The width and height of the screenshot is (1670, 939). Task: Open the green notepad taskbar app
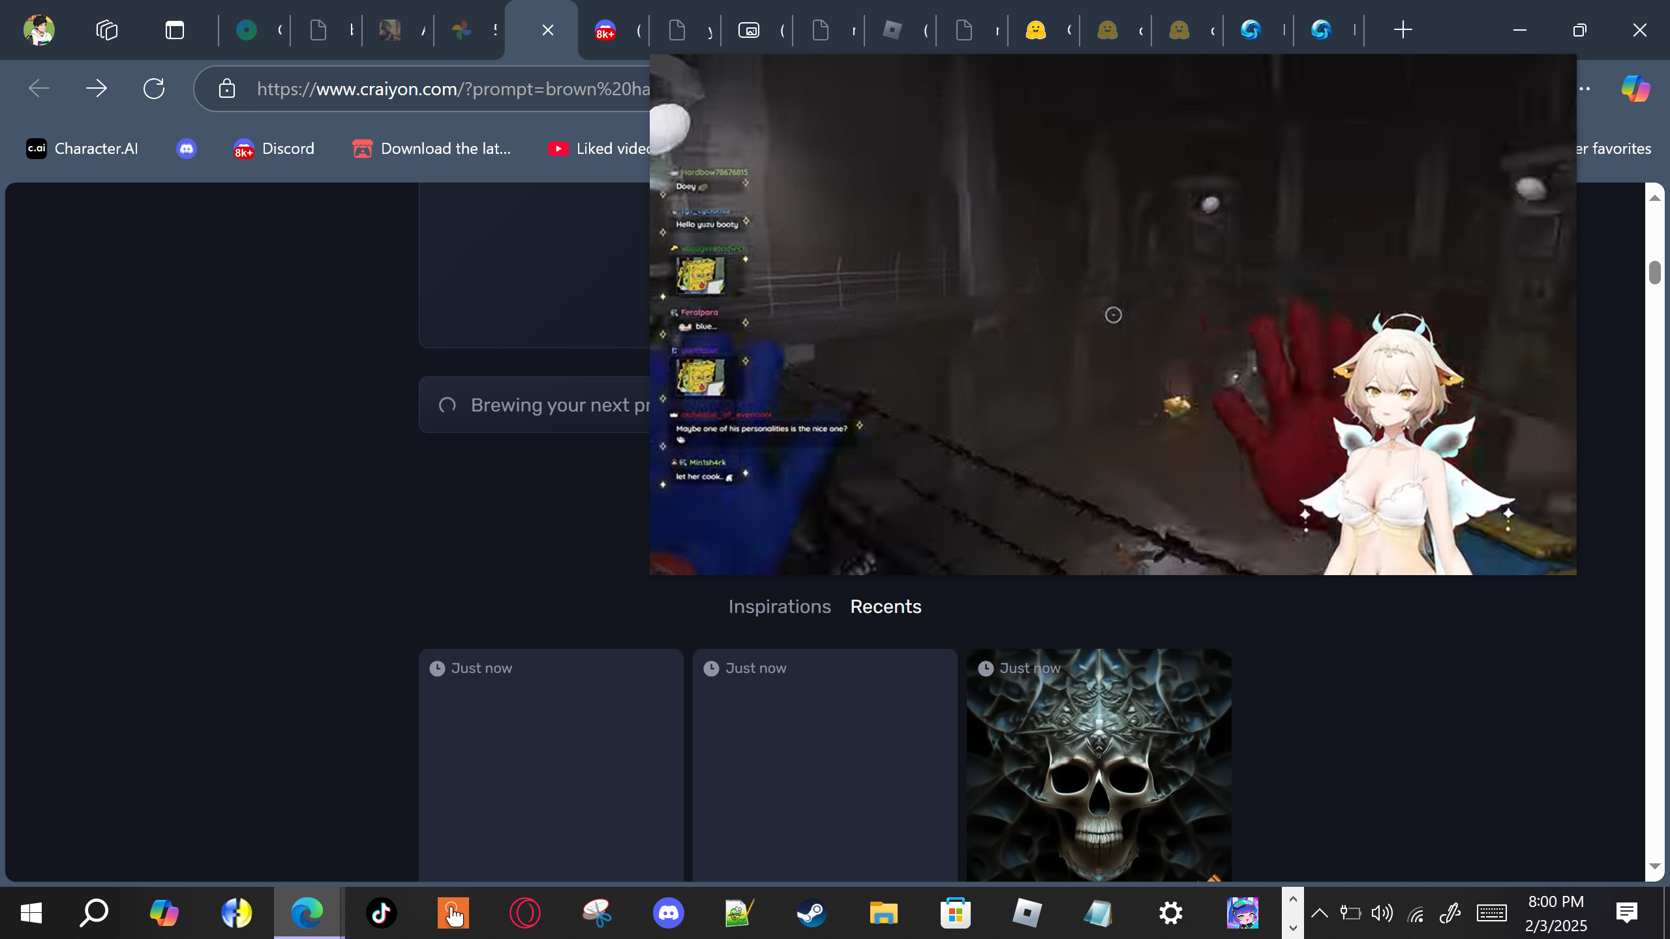pyautogui.click(x=740, y=913)
